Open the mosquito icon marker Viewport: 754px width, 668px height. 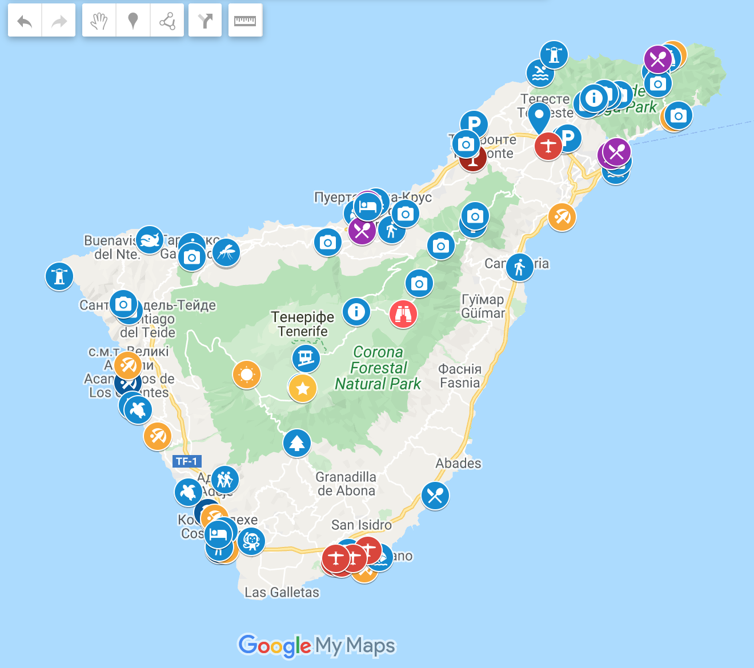pos(226,252)
